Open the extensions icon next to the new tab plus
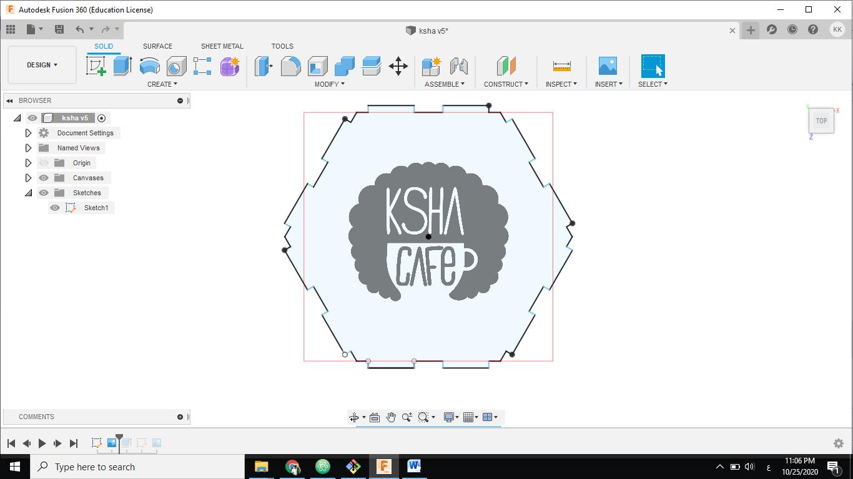The height and width of the screenshot is (479, 853). (x=772, y=29)
